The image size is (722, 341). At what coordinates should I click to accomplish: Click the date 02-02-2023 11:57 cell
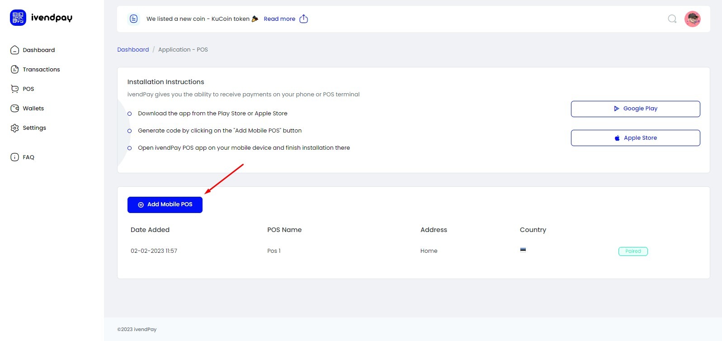point(154,251)
